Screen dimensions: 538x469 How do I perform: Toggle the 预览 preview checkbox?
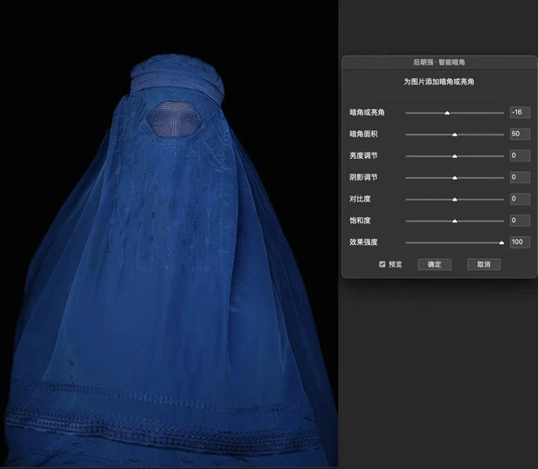tap(382, 264)
